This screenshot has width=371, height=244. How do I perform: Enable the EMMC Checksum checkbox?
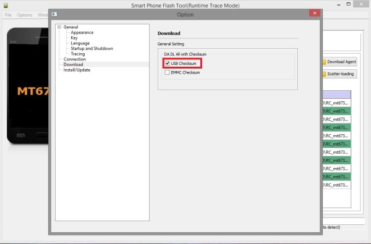tap(168, 72)
